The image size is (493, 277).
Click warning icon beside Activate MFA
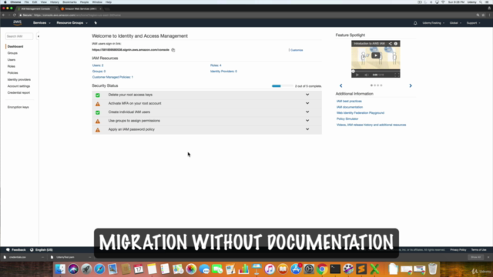98,104
